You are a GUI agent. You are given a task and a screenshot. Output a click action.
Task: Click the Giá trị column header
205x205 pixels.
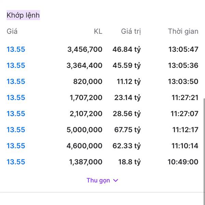(131, 31)
